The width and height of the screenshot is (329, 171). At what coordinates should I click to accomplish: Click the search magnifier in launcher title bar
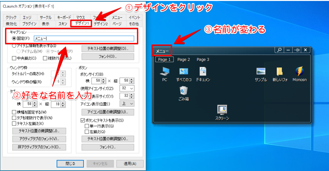(x=279, y=50)
